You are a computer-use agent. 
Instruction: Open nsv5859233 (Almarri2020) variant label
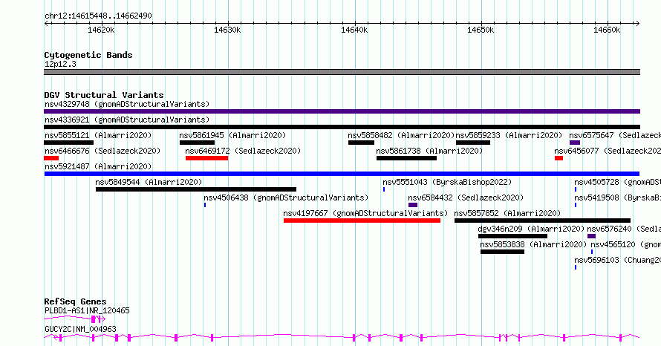(509, 135)
